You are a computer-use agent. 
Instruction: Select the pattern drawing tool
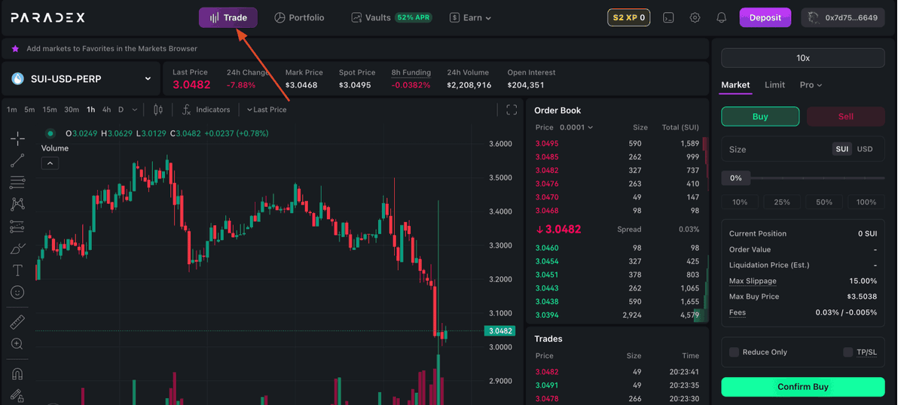17,204
